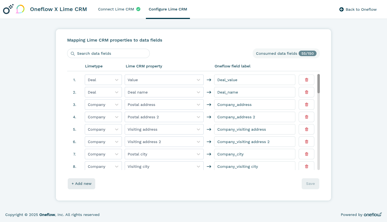
Task: Delete the Company_visiting address mapping row
Action: [306, 129]
